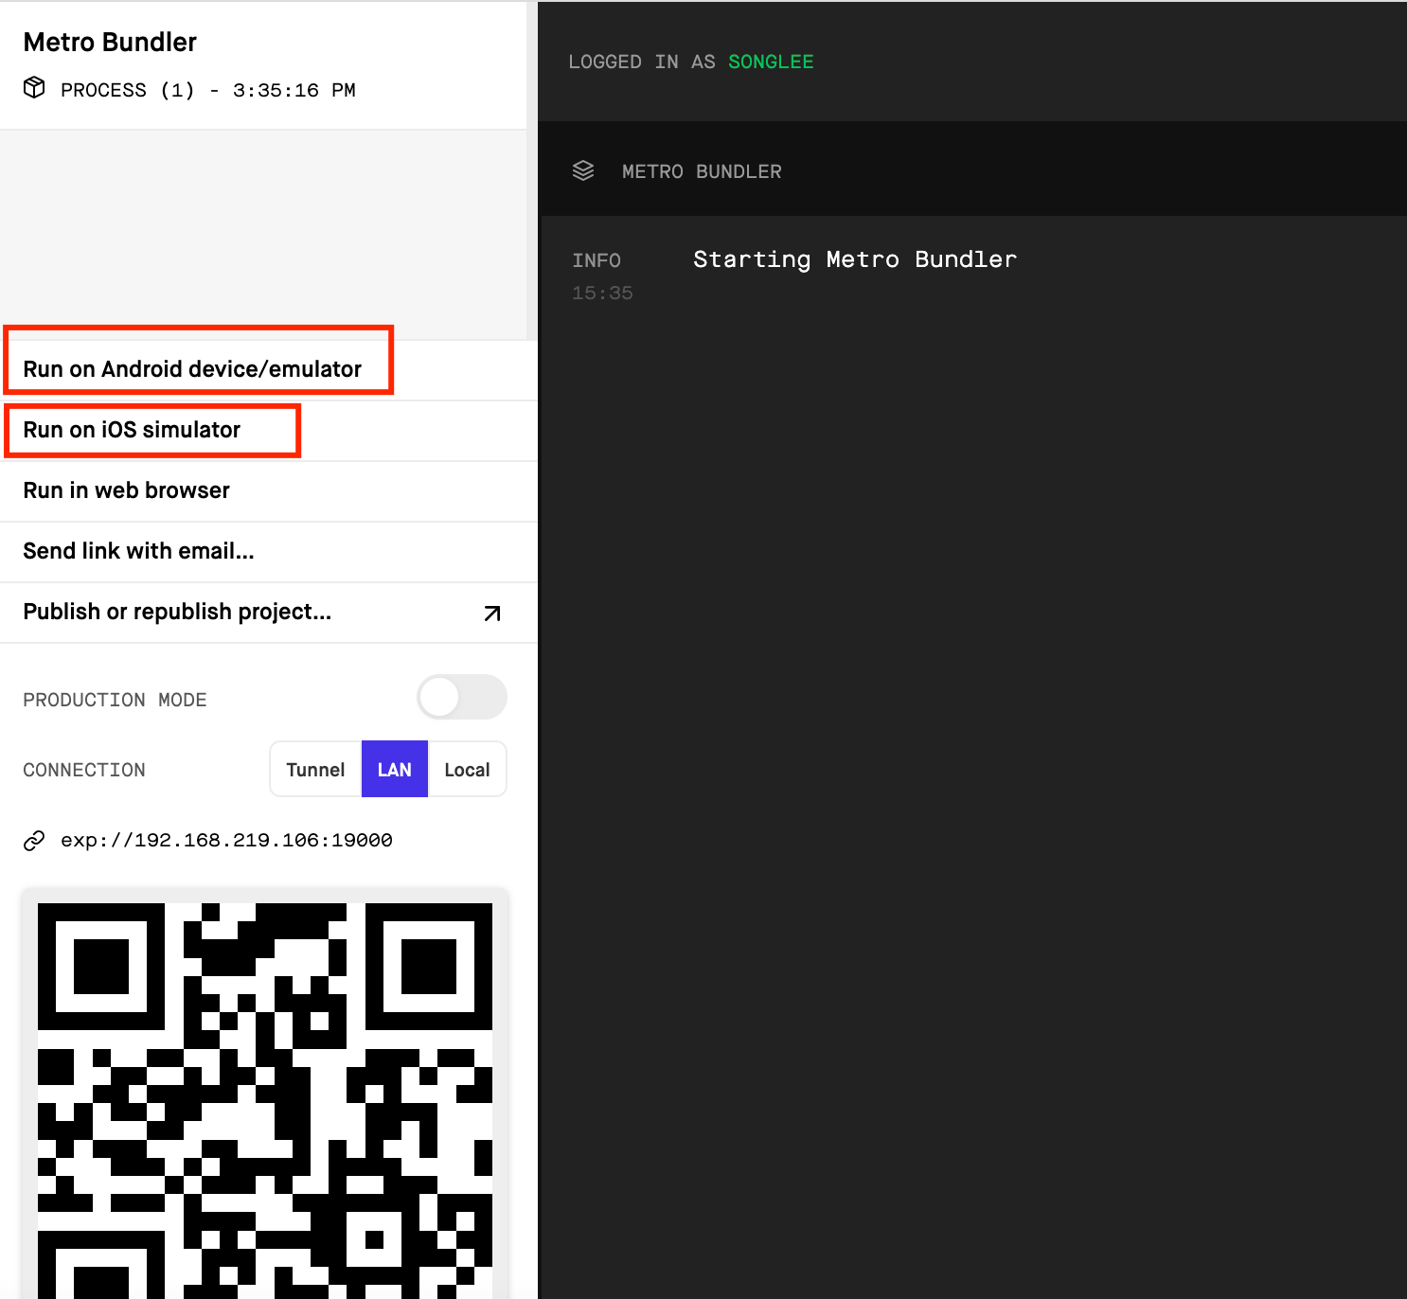The height and width of the screenshot is (1299, 1407).
Task: Click the Metro Bundler layers icon
Action: (583, 170)
